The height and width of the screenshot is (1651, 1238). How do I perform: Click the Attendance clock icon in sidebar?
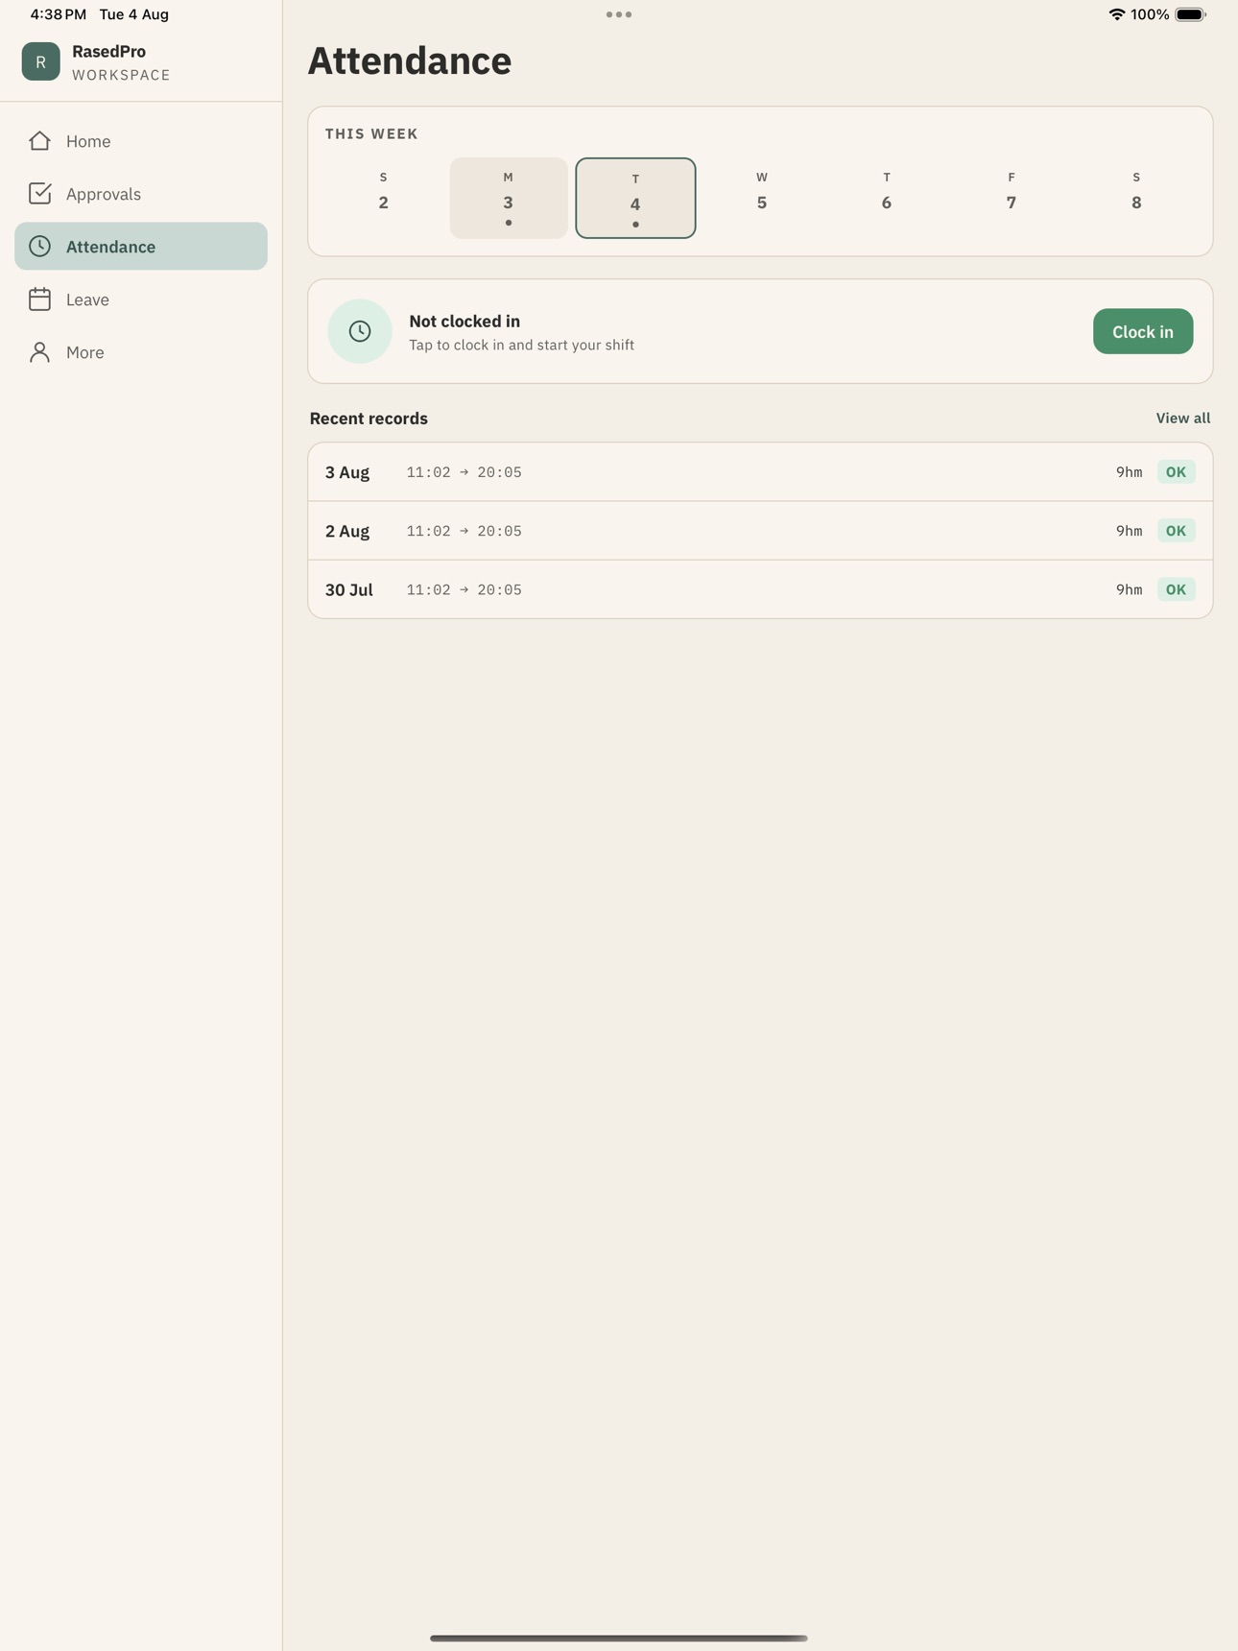coord(39,247)
